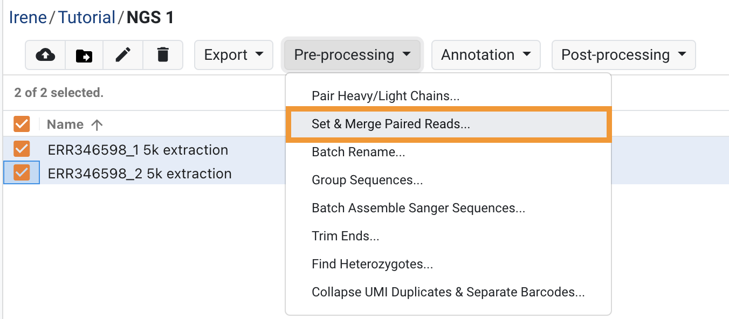Click the upload sequences icon
The height and width of the screenshot is (319, 729).
tap(45, 54)
